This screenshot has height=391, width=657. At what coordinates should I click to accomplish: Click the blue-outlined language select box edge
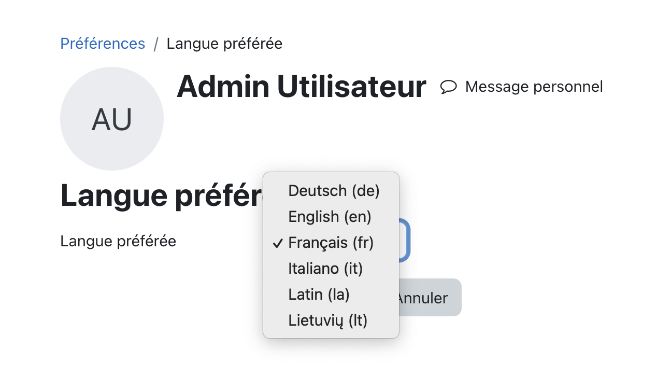(405, 240)
